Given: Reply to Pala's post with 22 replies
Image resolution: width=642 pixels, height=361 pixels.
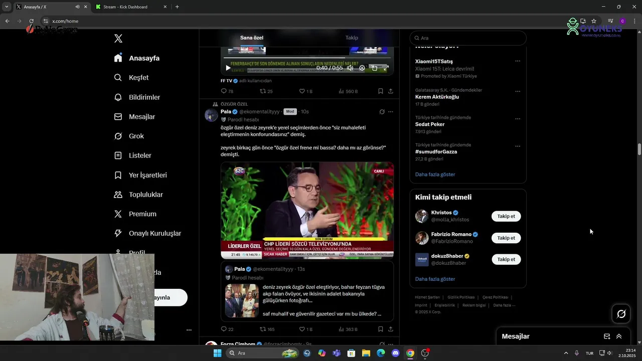Looking at the screenshot, I should (x=227, y=329).
